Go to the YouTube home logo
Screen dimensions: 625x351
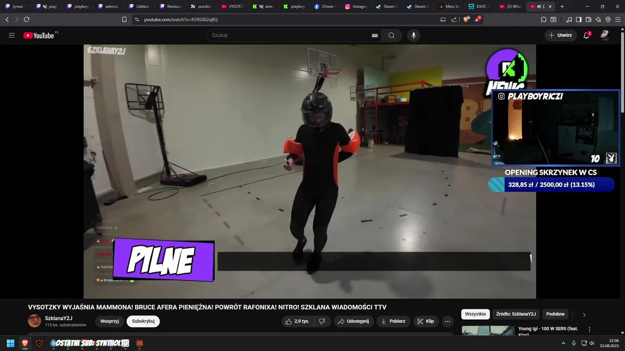39,35
